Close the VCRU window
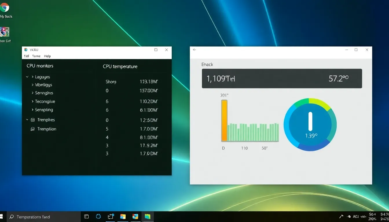 pos(166,50)
